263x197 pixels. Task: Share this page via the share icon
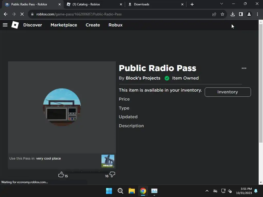click(214, 14)
